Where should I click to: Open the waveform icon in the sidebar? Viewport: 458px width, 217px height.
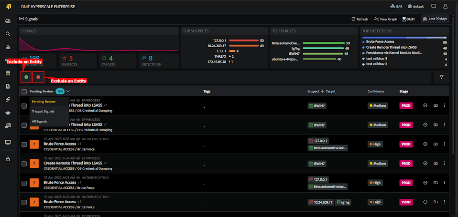8,113
